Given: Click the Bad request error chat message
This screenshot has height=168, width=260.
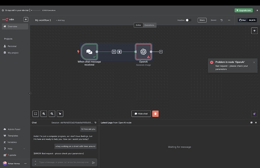Looking at the screenshot, I should pyautogui.click(x=59, y=153).
